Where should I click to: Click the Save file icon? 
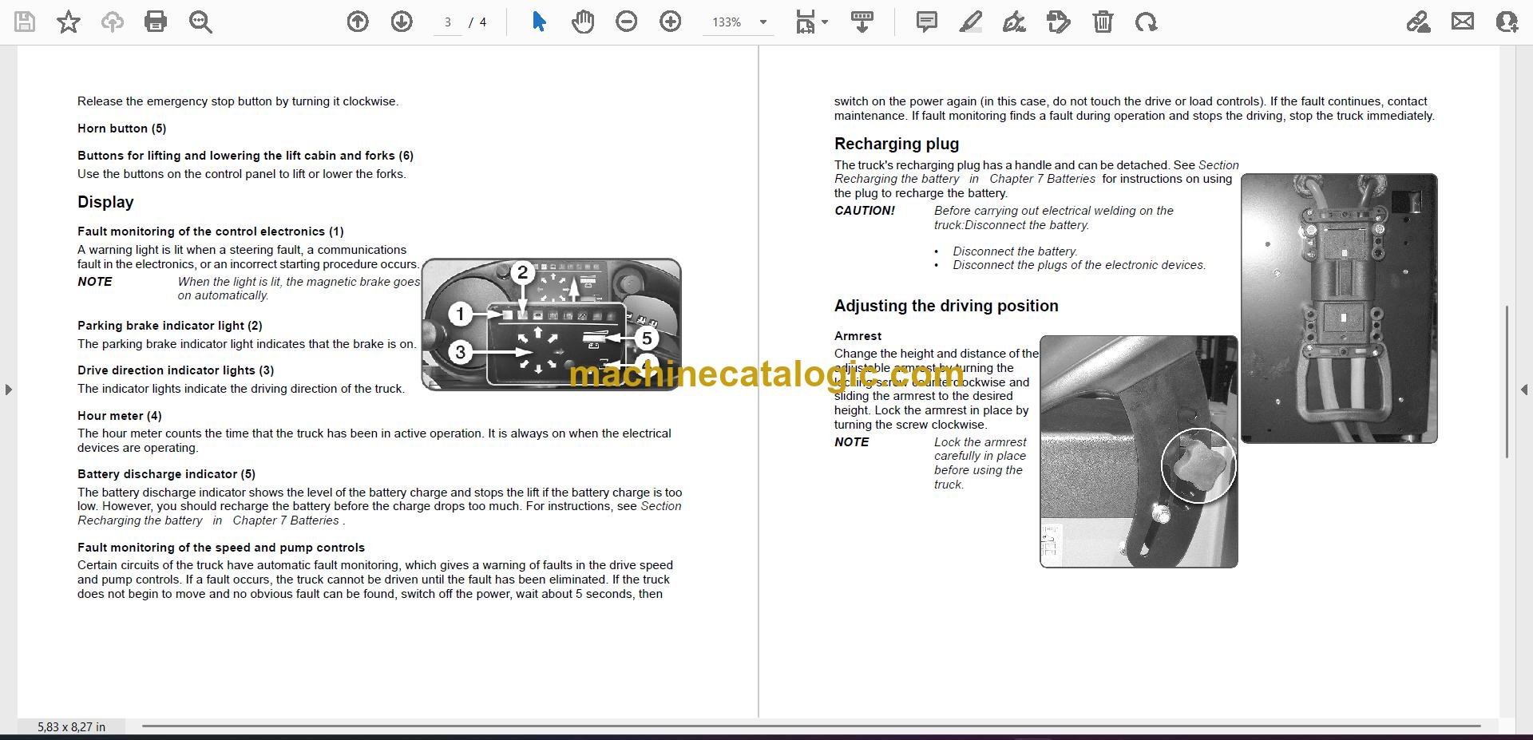tap(25, 22)
